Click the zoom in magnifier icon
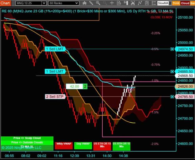This screenshot has height=160, width=195. [98, 3]
